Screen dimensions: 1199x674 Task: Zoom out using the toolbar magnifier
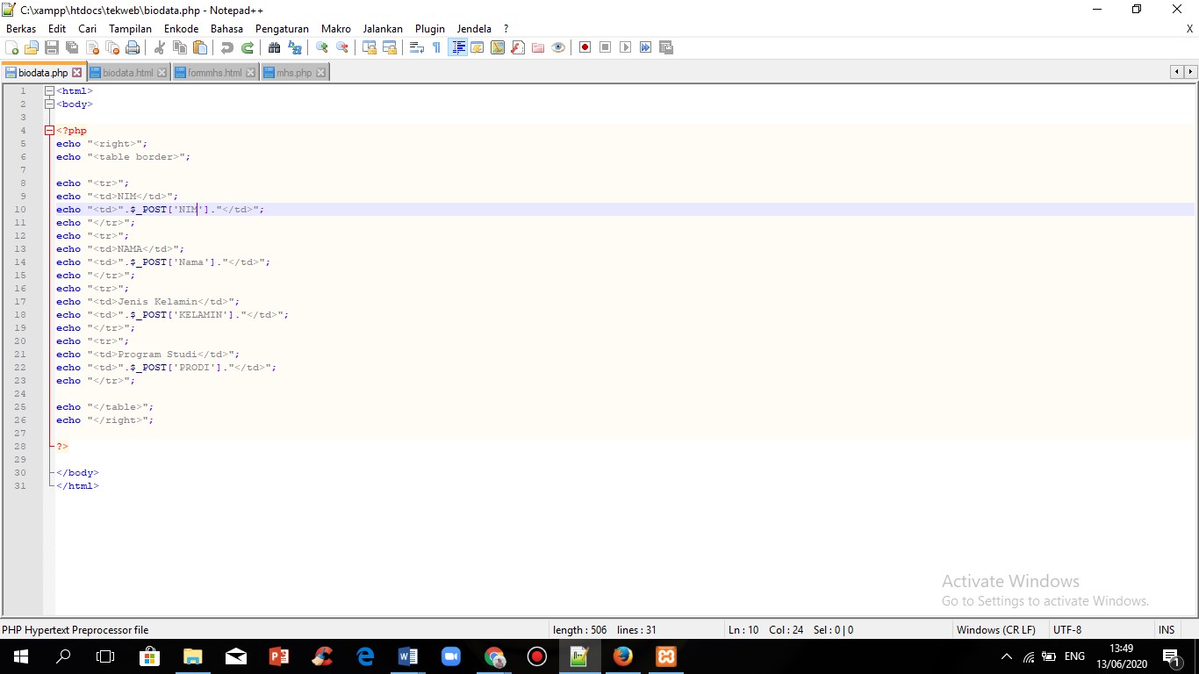point(342,47)
